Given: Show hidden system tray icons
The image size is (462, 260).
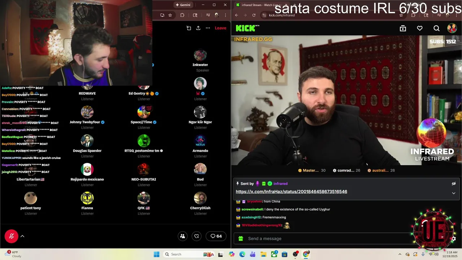Looking at the screenshot, I should click(x=400, y=254).
